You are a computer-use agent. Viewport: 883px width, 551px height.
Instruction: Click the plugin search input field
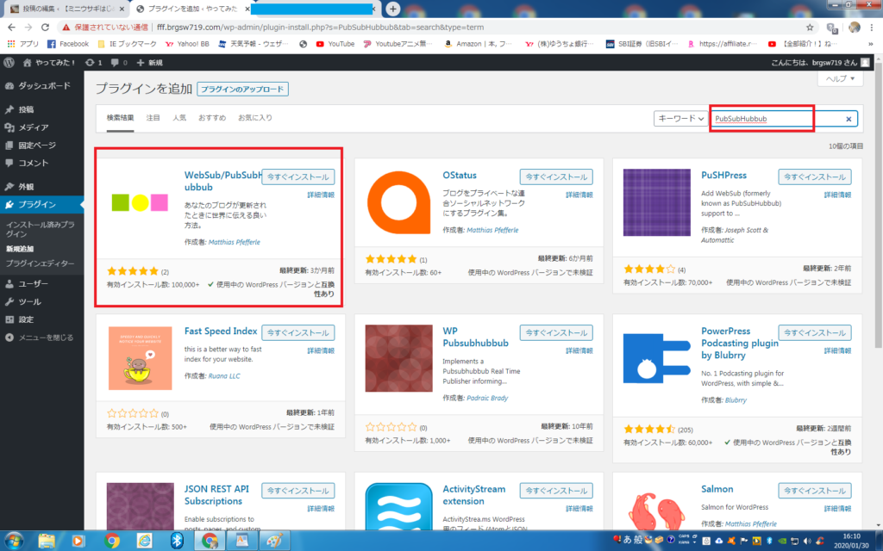tap(776, 119)
